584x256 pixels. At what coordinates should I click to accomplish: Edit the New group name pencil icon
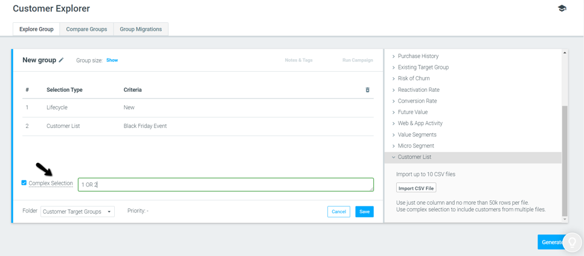[x=62, y=60]
